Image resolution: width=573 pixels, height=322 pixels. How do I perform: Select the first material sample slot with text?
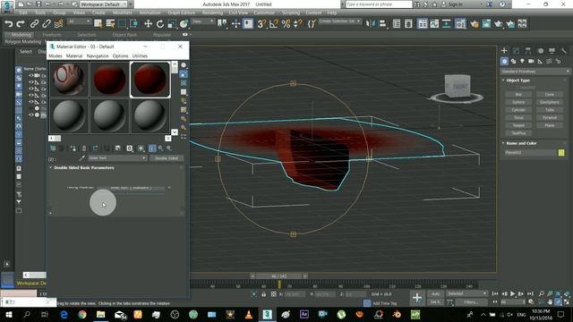(69, 80)
